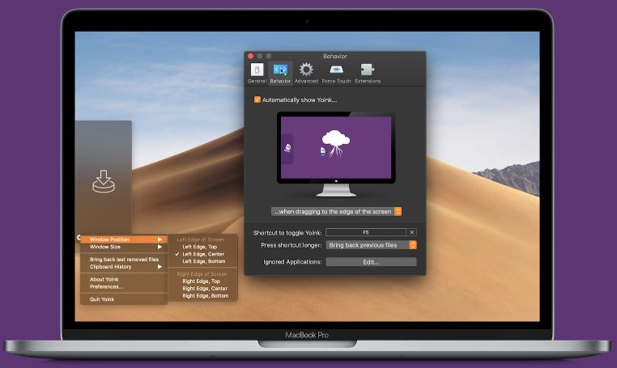Open the Force Touch preferences icon
617x368 pixels.
(336, 73)
